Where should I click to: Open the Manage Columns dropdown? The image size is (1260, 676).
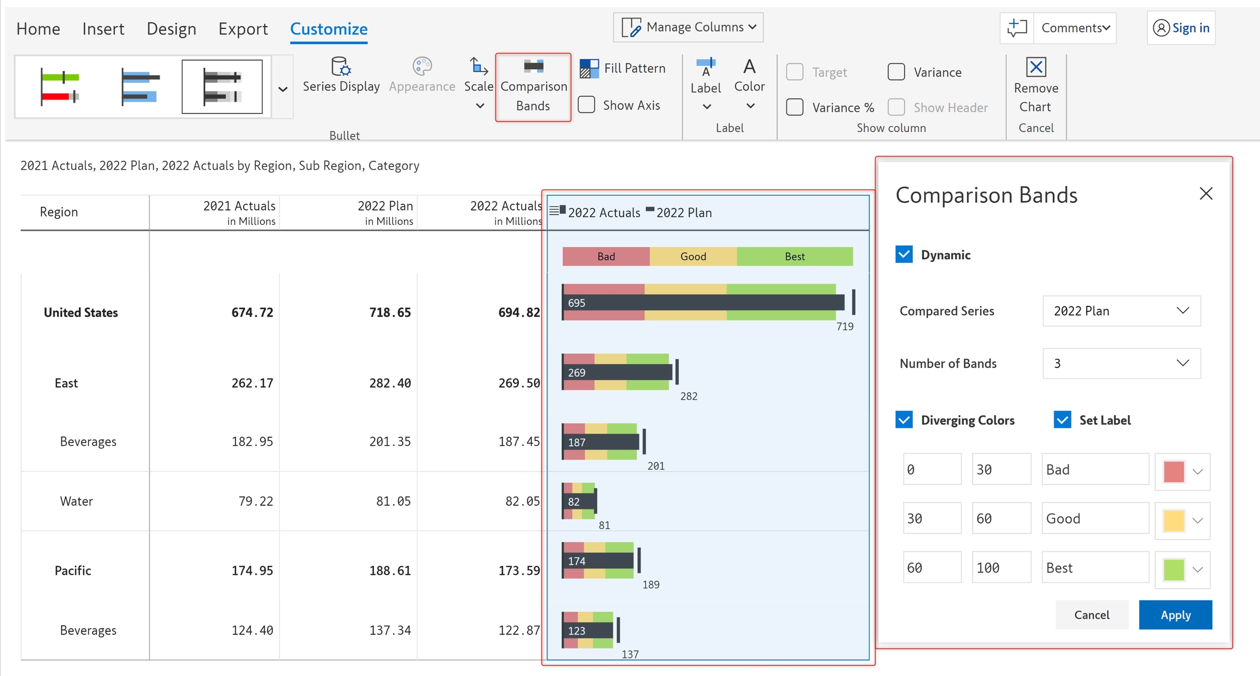(x=688, y=27)
